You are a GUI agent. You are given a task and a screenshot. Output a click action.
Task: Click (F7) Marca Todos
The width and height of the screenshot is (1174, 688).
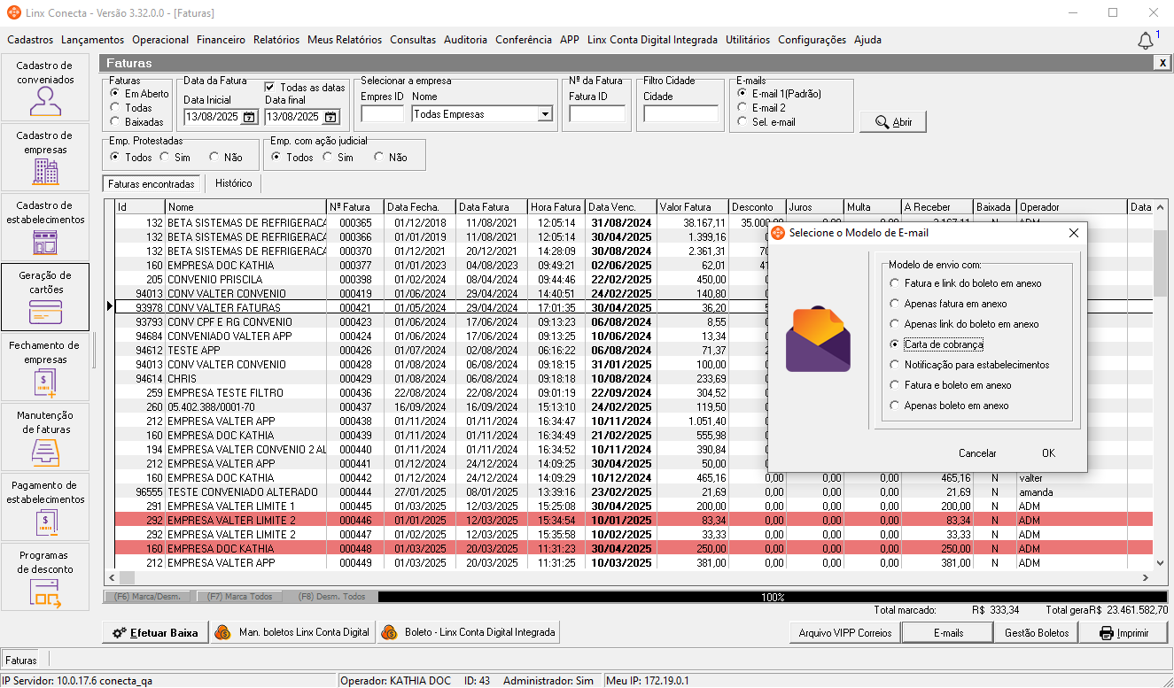[x=239, y=597]
